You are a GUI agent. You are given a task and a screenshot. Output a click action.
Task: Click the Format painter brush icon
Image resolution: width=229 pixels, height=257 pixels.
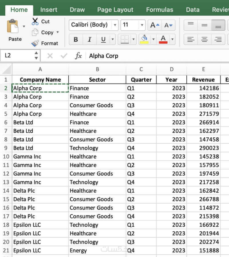click(35, 43)
